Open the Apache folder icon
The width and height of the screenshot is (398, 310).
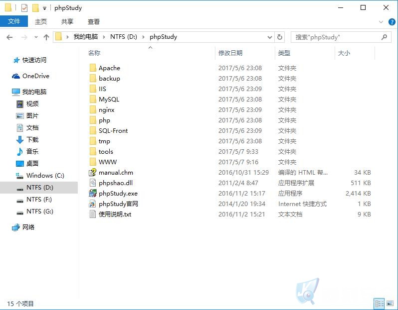point(93,68)
